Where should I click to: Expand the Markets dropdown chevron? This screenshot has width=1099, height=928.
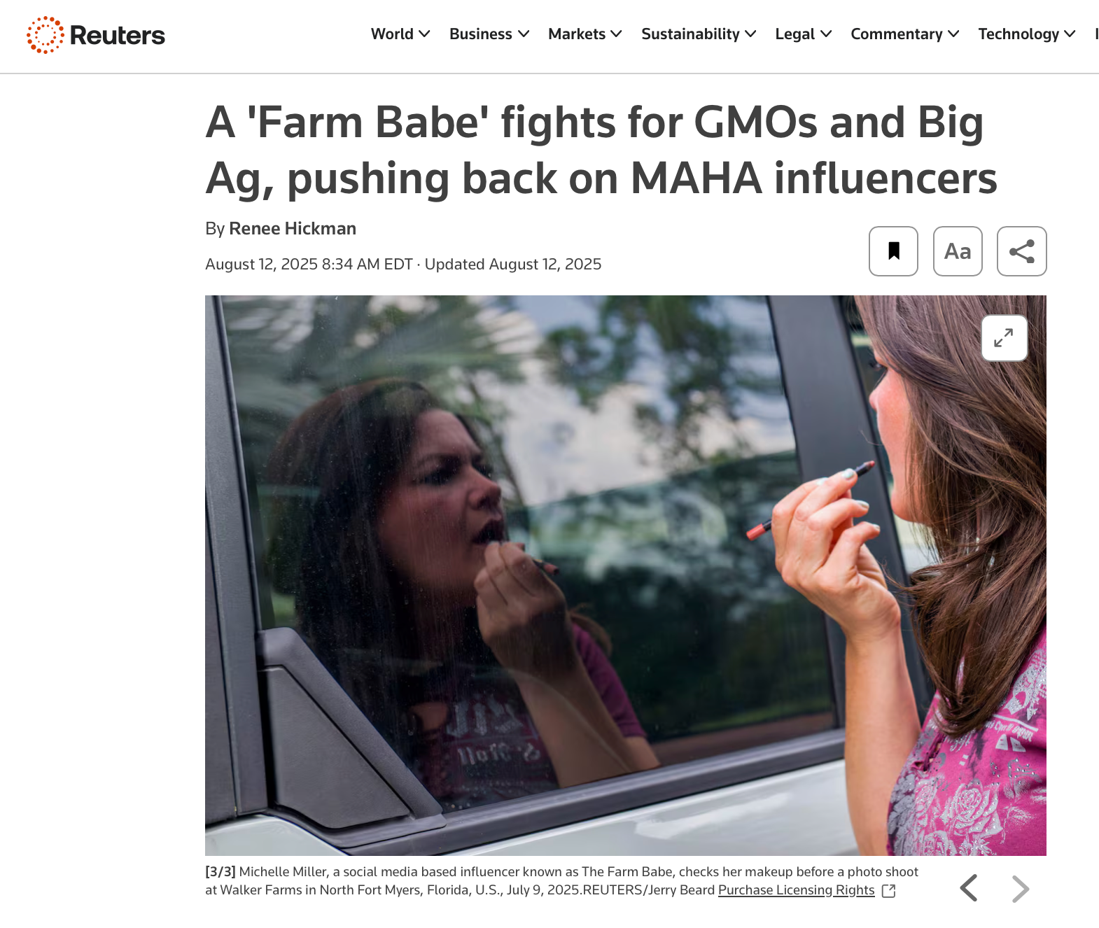[x=616, y=34]
